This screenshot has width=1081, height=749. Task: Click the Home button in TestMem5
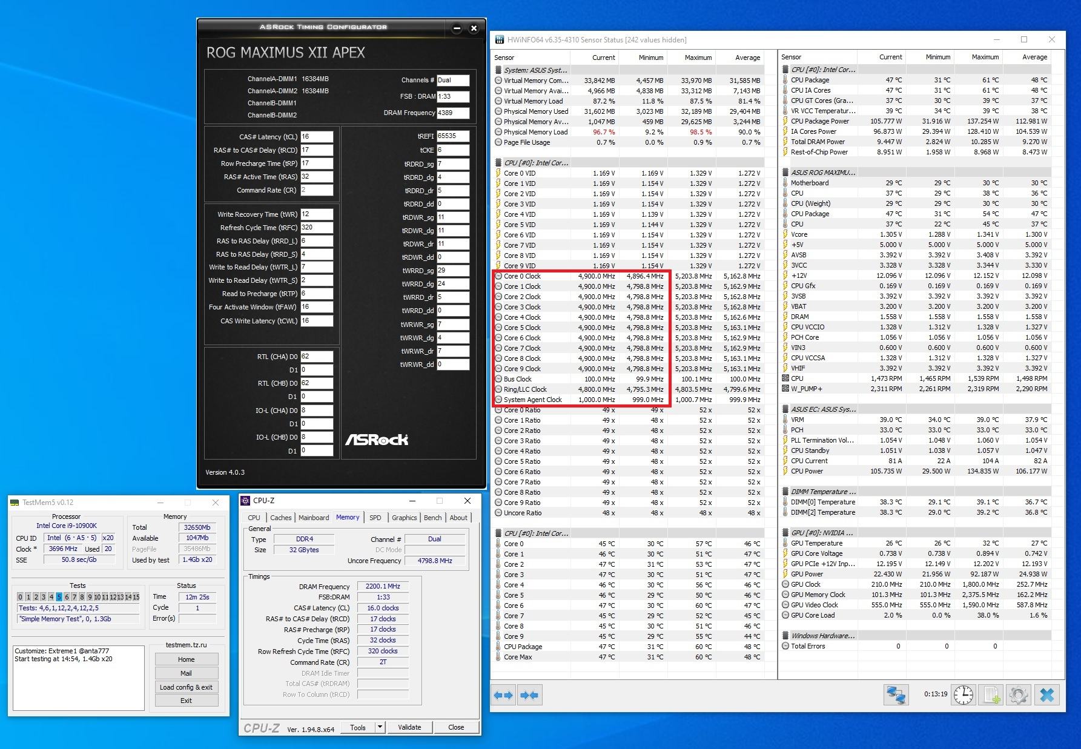tap(187, 659)
